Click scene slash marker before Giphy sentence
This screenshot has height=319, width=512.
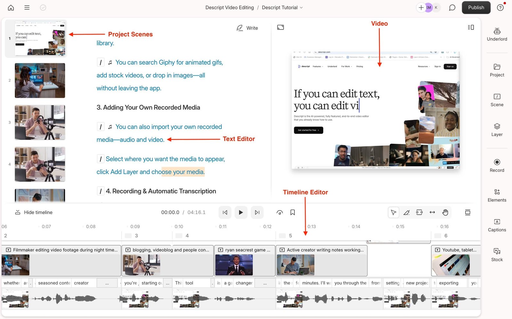pos(100,62)
